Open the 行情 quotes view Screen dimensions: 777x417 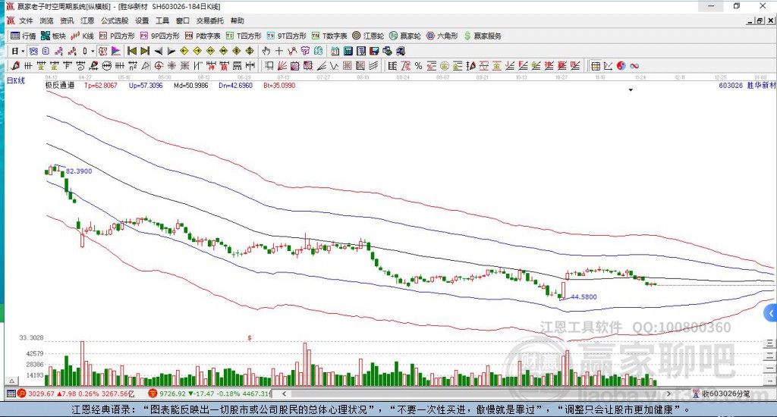(24, 36)
